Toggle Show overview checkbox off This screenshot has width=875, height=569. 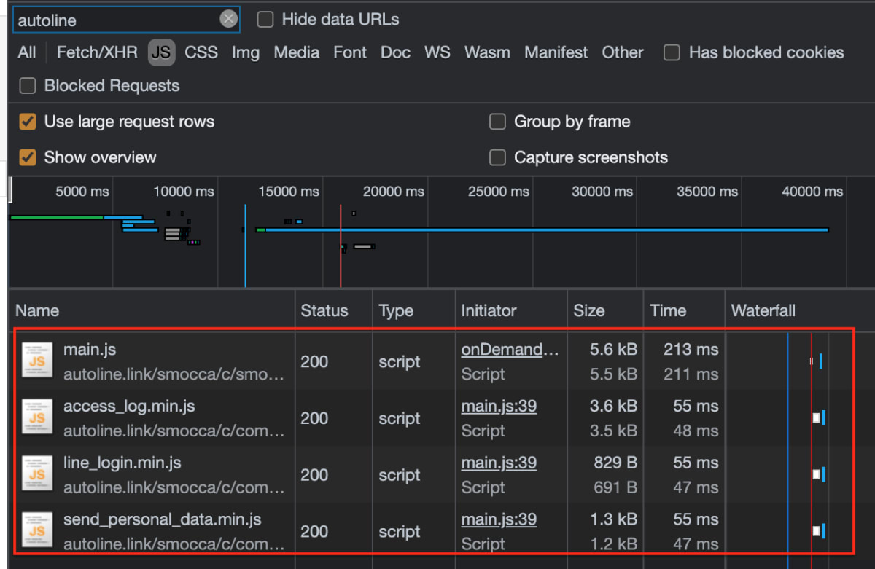tap(28, 157)
